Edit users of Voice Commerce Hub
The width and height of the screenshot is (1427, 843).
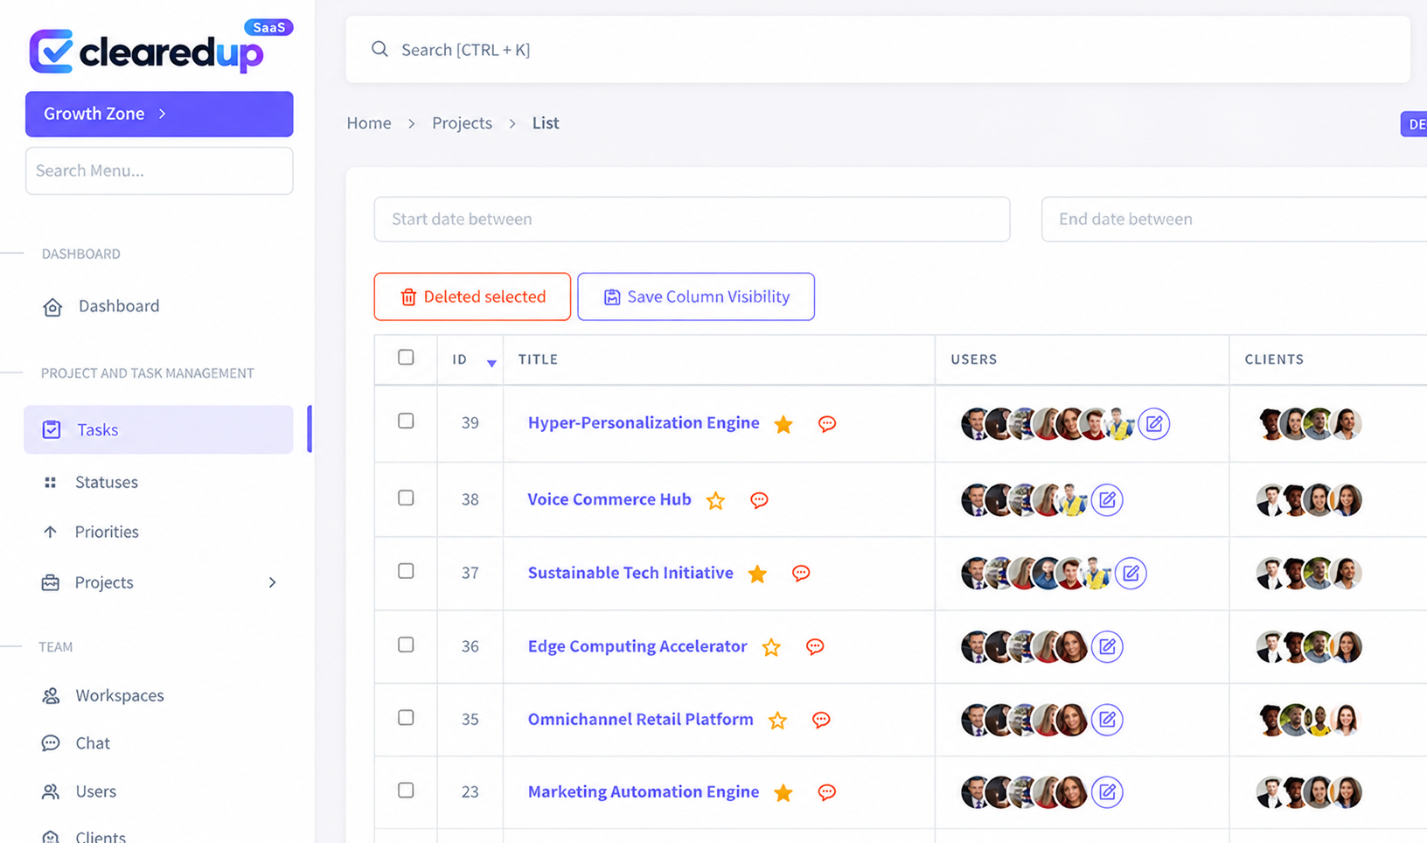1107,500
